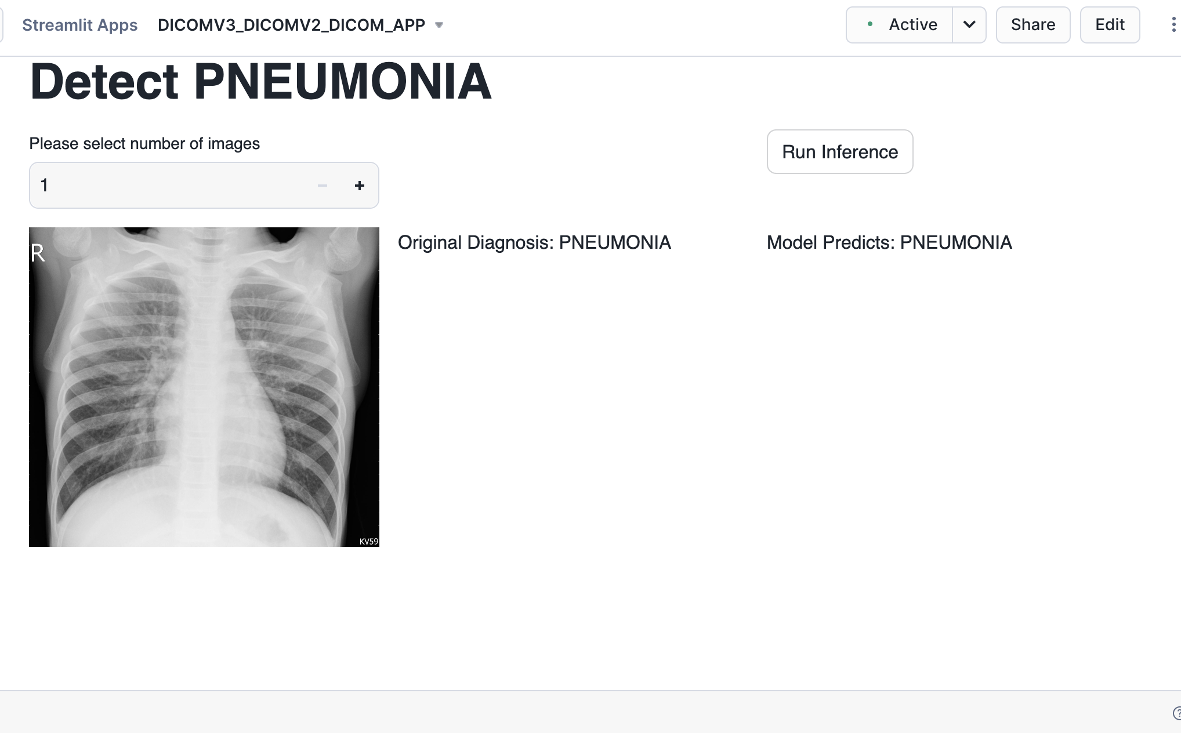The image size is (1181, 733).
Task: Go back to Streamlit Apps
Action: coord(79,25)
